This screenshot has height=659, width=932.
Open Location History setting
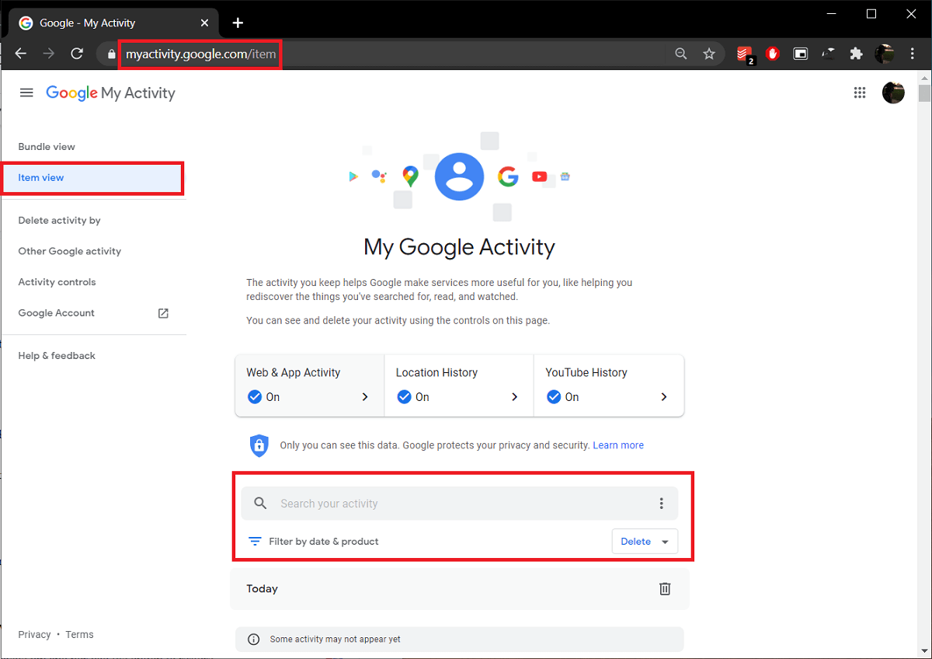click(x=458, y=385)
